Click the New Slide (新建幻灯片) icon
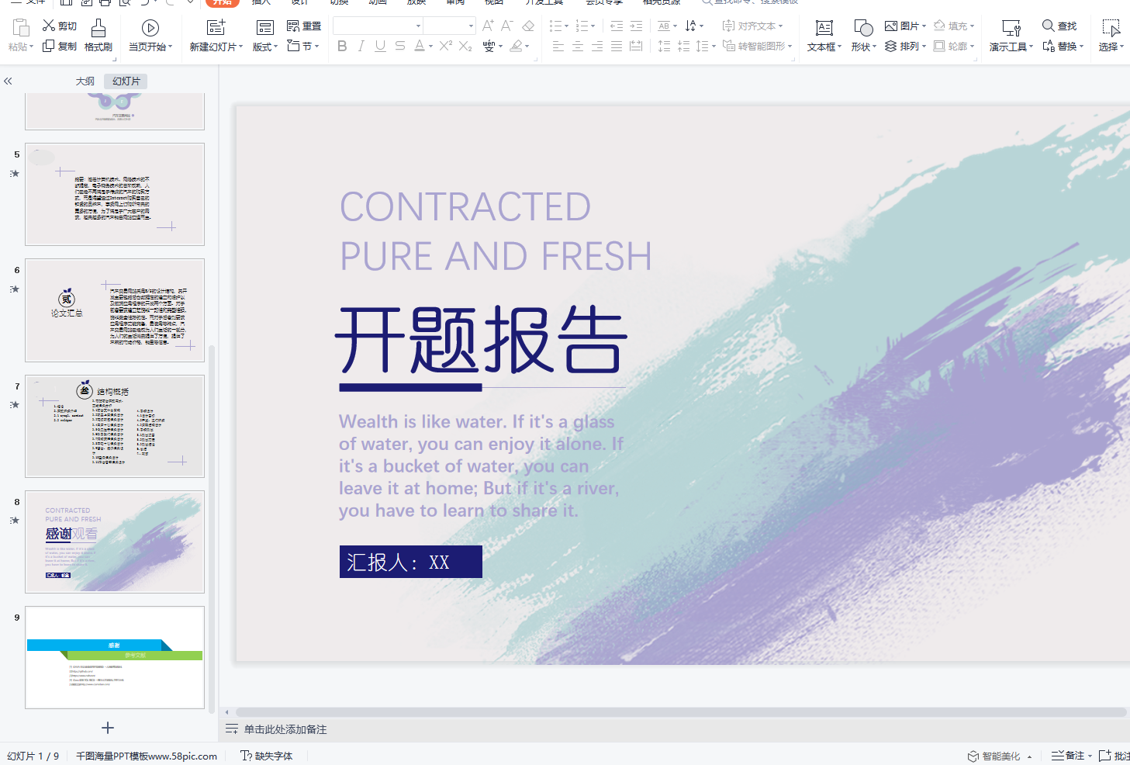This screenshot has width=1130, height=765. pos(216,28)
